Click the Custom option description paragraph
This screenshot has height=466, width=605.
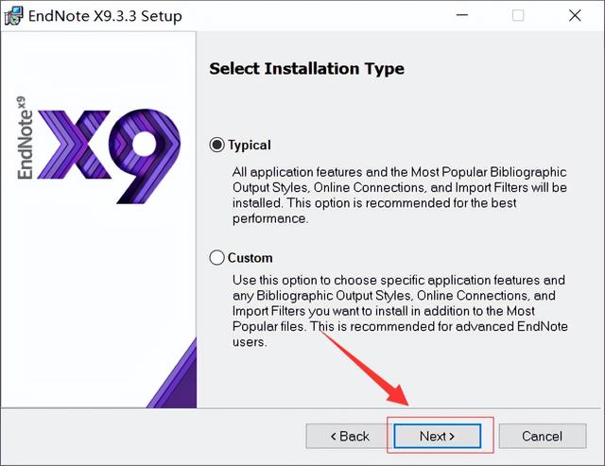tap(400, 311)
